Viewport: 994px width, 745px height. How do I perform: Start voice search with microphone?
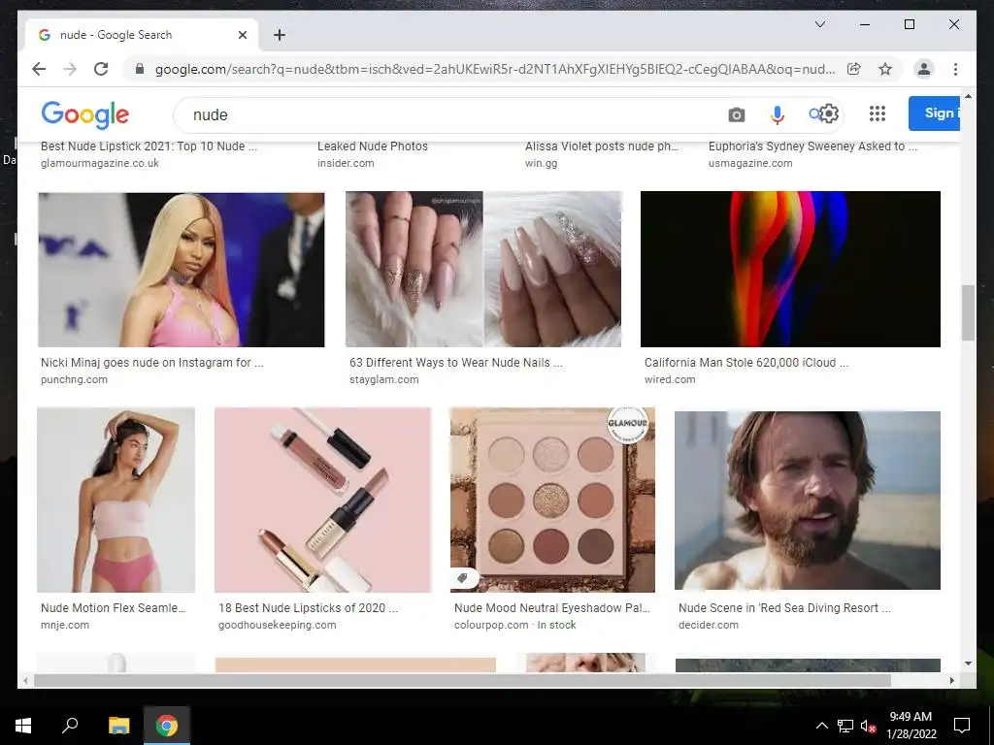tap(778, 114)
